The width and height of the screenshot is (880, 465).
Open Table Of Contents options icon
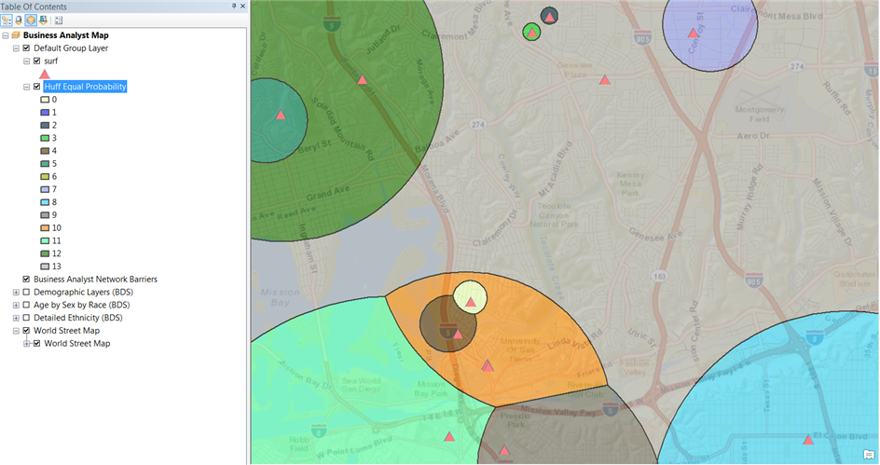point(59,20)
